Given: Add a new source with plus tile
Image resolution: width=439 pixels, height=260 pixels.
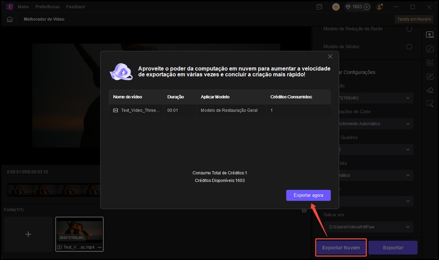Looking at the screenshot, I should point(28,234).
